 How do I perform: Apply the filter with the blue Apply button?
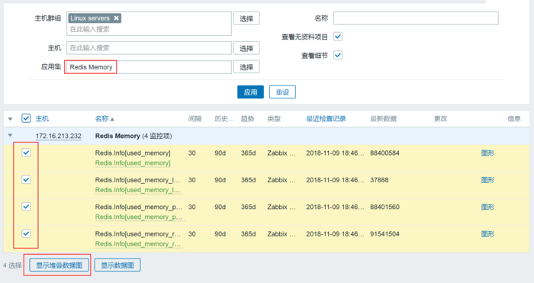point(250,92)
